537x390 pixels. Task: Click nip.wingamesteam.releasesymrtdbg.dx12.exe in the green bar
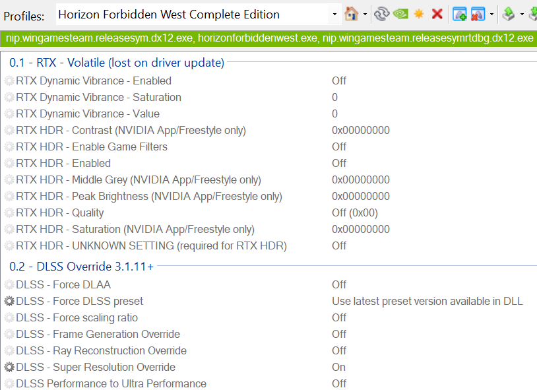point(427,38)
